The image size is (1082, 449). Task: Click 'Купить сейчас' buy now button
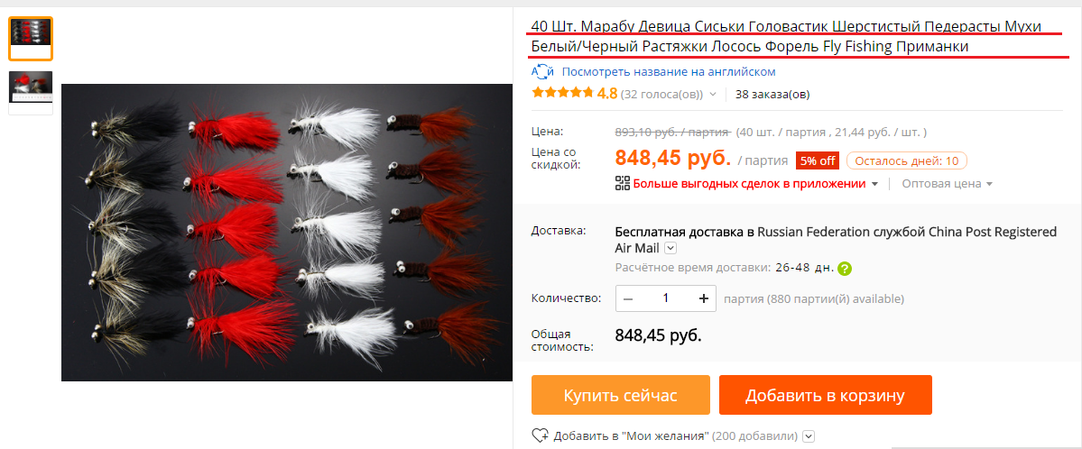(x=620, y=395)
